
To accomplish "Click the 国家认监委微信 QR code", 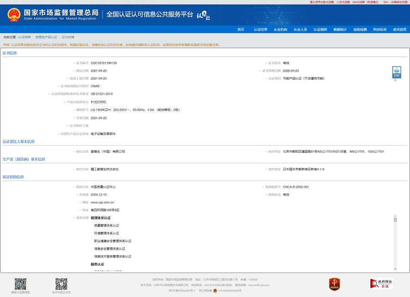I will coord(20,284).
